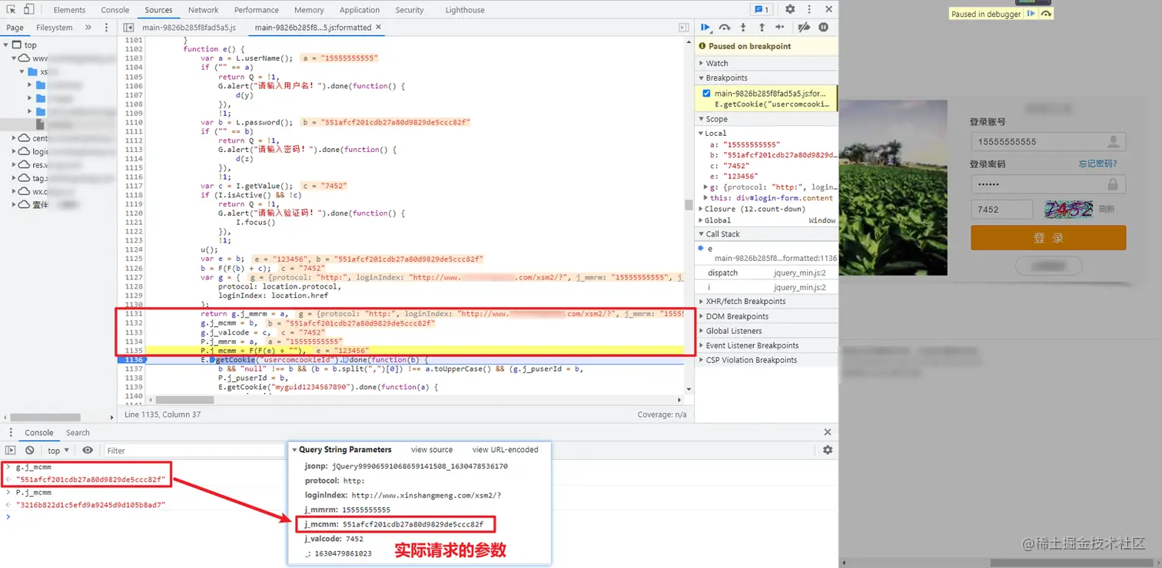Uncheck the main-9826b285f8fad5a5.js breakpoint checkbox
1162x568 pixels.
pos(706,94)
